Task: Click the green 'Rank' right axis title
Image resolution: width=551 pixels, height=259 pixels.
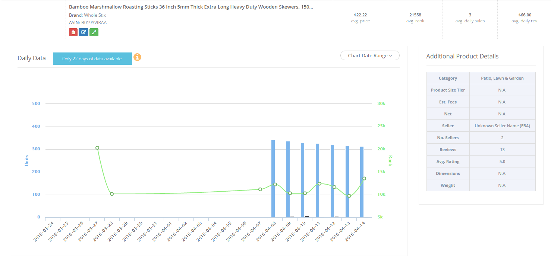Action: pos(390,161)
